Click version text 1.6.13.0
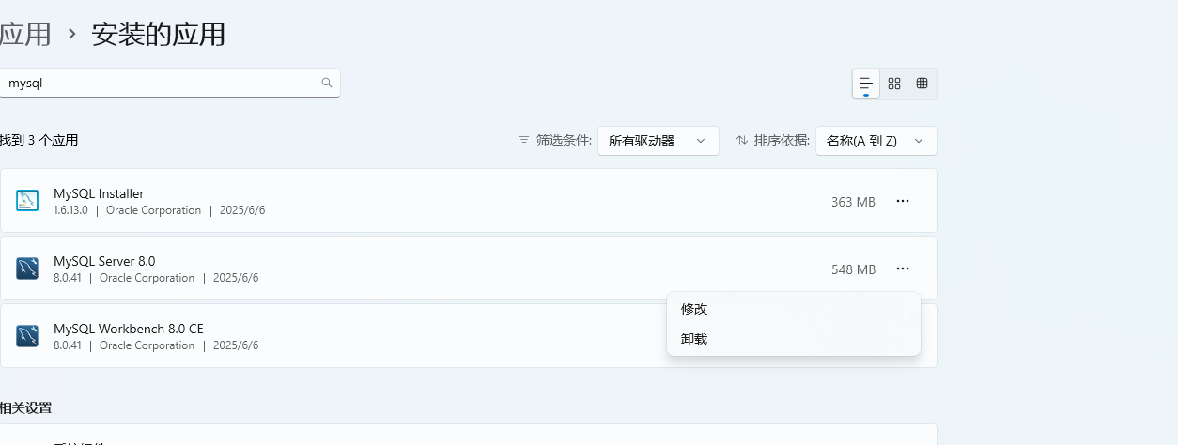Image resolution: width=1178 pixels, height=445 pixels. 70,210
